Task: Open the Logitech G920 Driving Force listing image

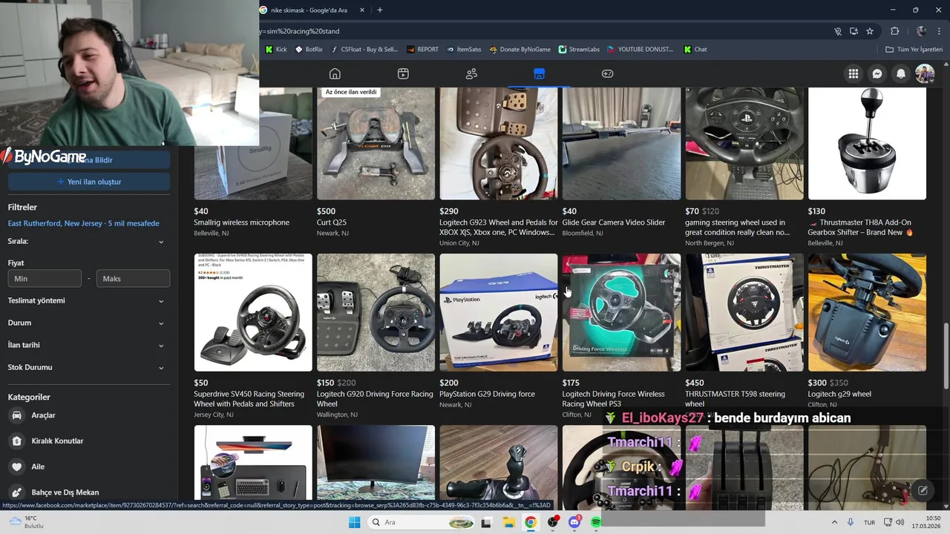Action: pyautogui.click(x=376, y=312)
